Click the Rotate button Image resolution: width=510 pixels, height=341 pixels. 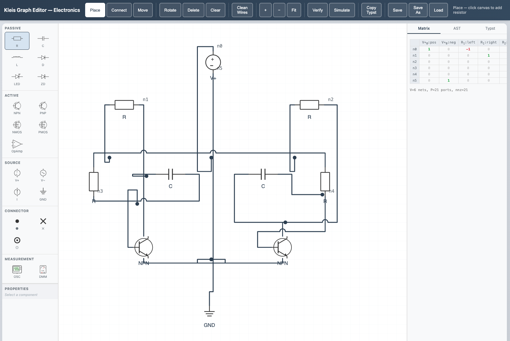coord(170,10)
